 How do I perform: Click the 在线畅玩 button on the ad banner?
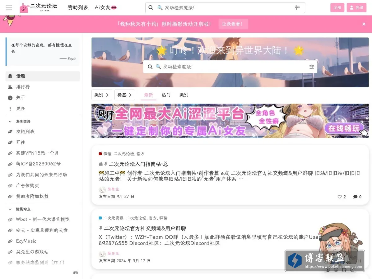click(344, 128)
